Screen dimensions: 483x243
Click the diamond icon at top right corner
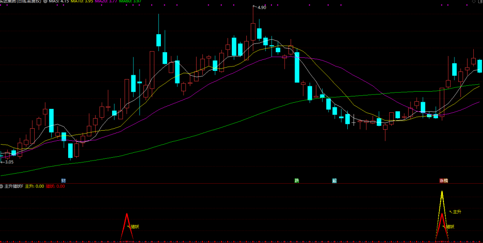474,1
